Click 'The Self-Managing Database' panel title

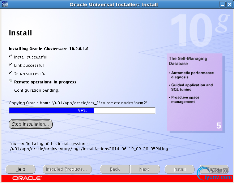188,61
